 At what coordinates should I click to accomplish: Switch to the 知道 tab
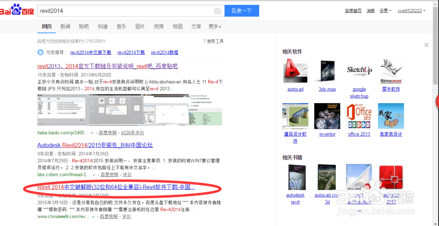(103, 27)
